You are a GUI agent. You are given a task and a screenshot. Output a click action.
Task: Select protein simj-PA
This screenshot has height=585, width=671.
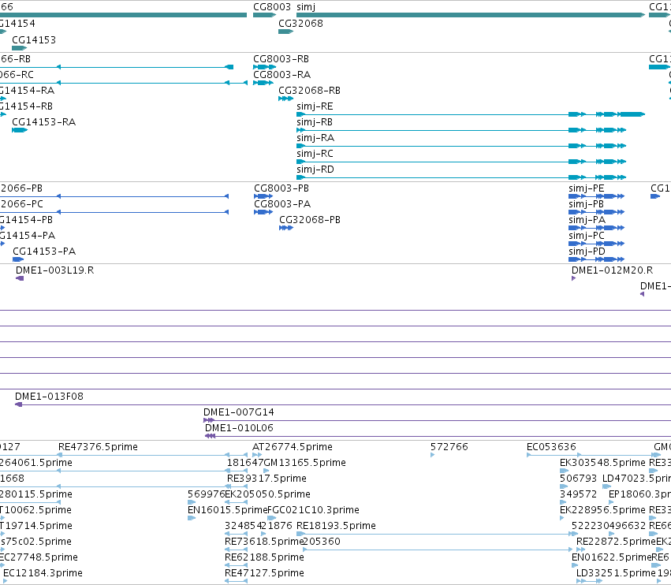(x=597, y=228)
